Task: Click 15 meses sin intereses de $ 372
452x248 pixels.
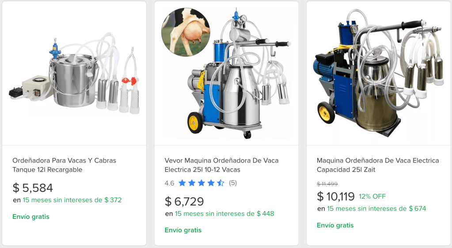Action: click(x=72, y=200)
